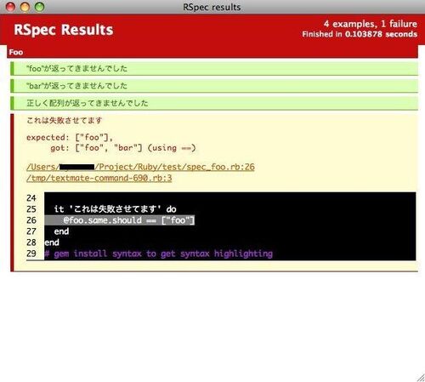Select the example 正しく配列が返ってきませんでした
This screenshot has width=425, height=382.
click(x=214, y=103)
